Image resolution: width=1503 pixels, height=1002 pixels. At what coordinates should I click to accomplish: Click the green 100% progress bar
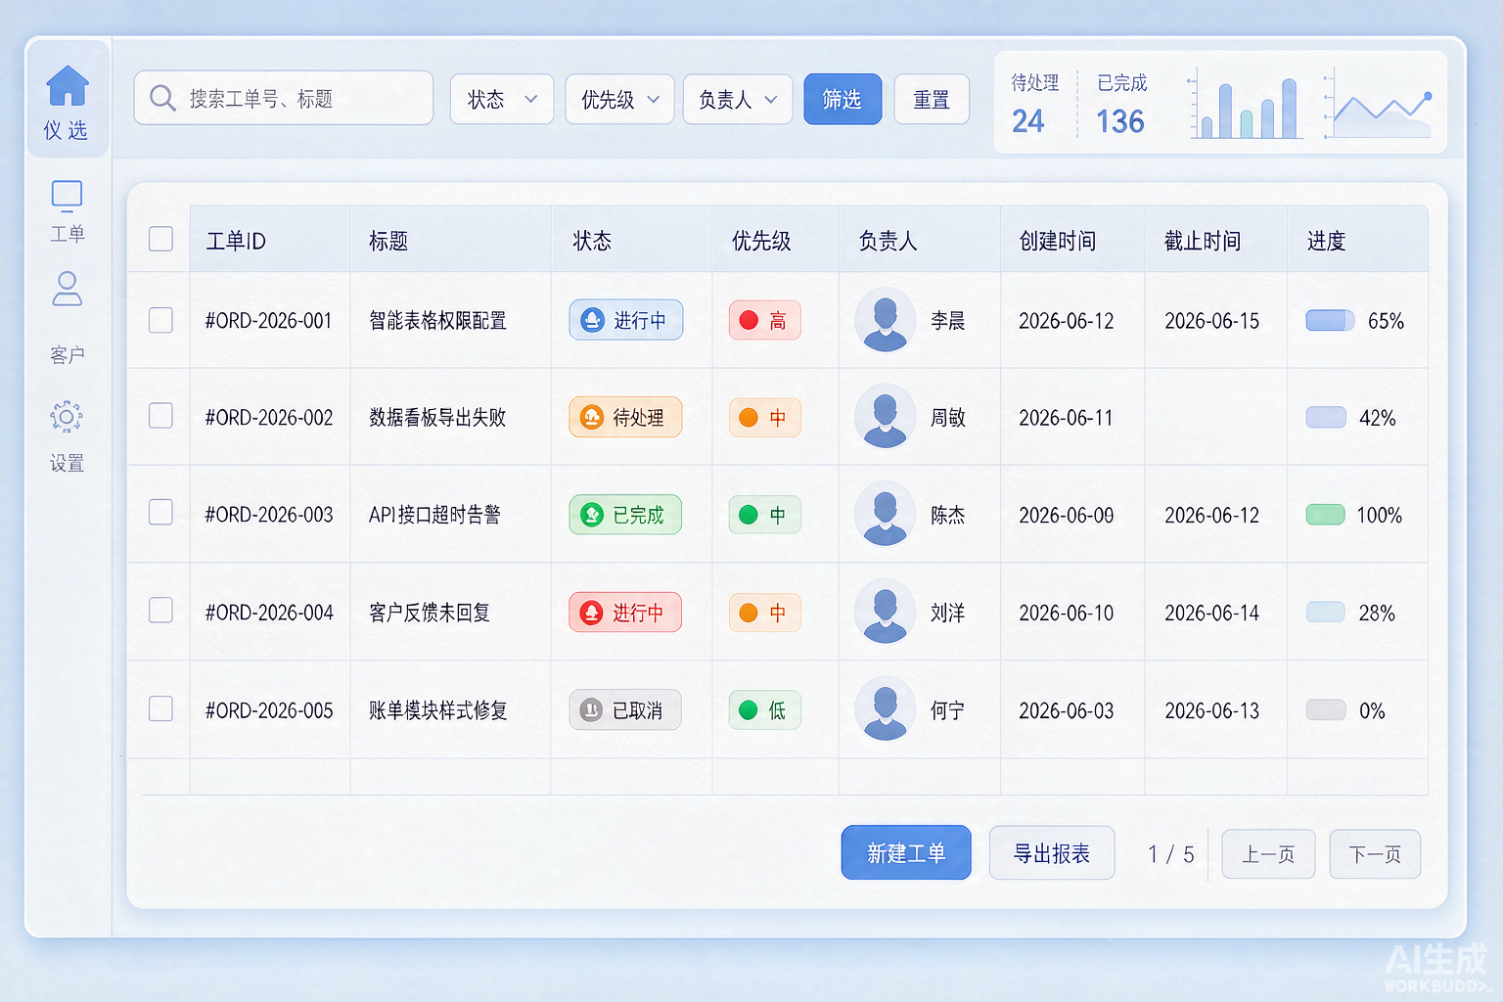coord(1325,515)
